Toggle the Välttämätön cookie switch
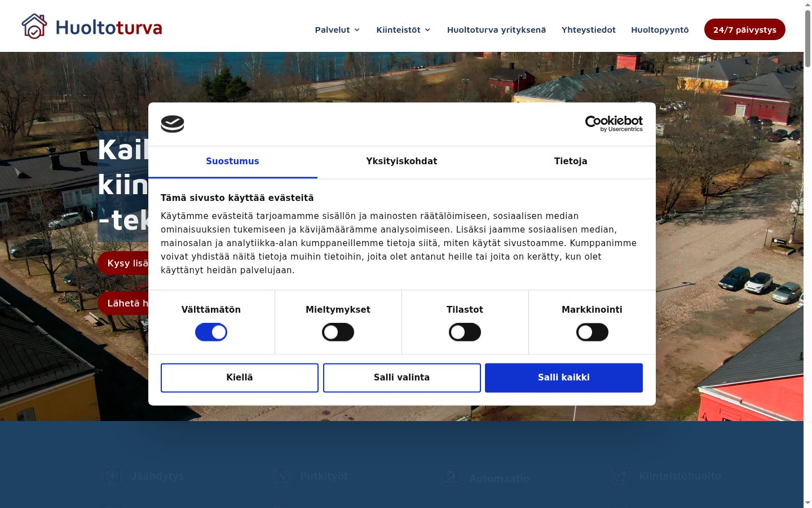Viewport: 812px width, 508px height. coord(211,332)
